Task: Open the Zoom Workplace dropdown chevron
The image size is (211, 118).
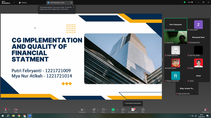Action: (x=14, y=2)
